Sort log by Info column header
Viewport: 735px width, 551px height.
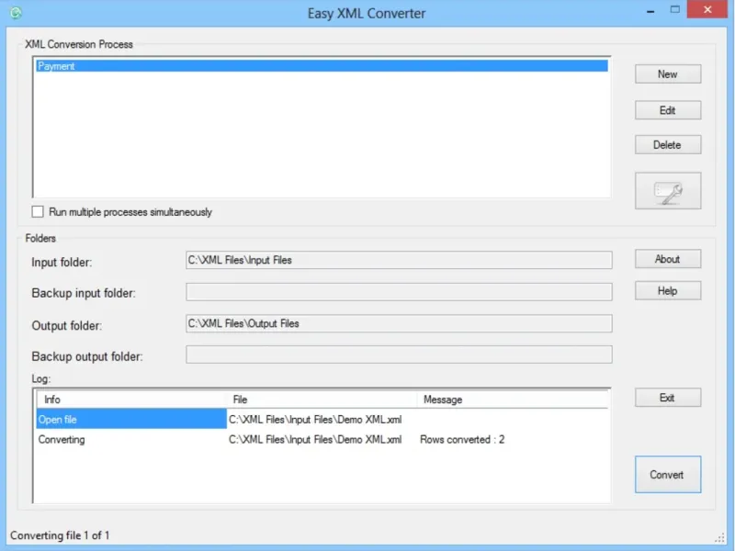(x=131, y=399)
